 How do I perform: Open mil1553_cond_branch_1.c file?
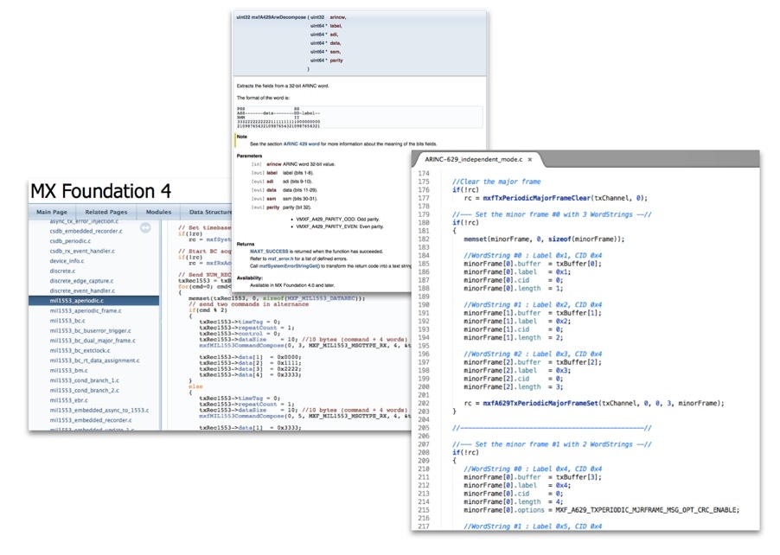click(84, 380)
